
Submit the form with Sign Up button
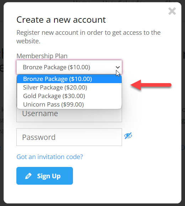coord(44,176)
